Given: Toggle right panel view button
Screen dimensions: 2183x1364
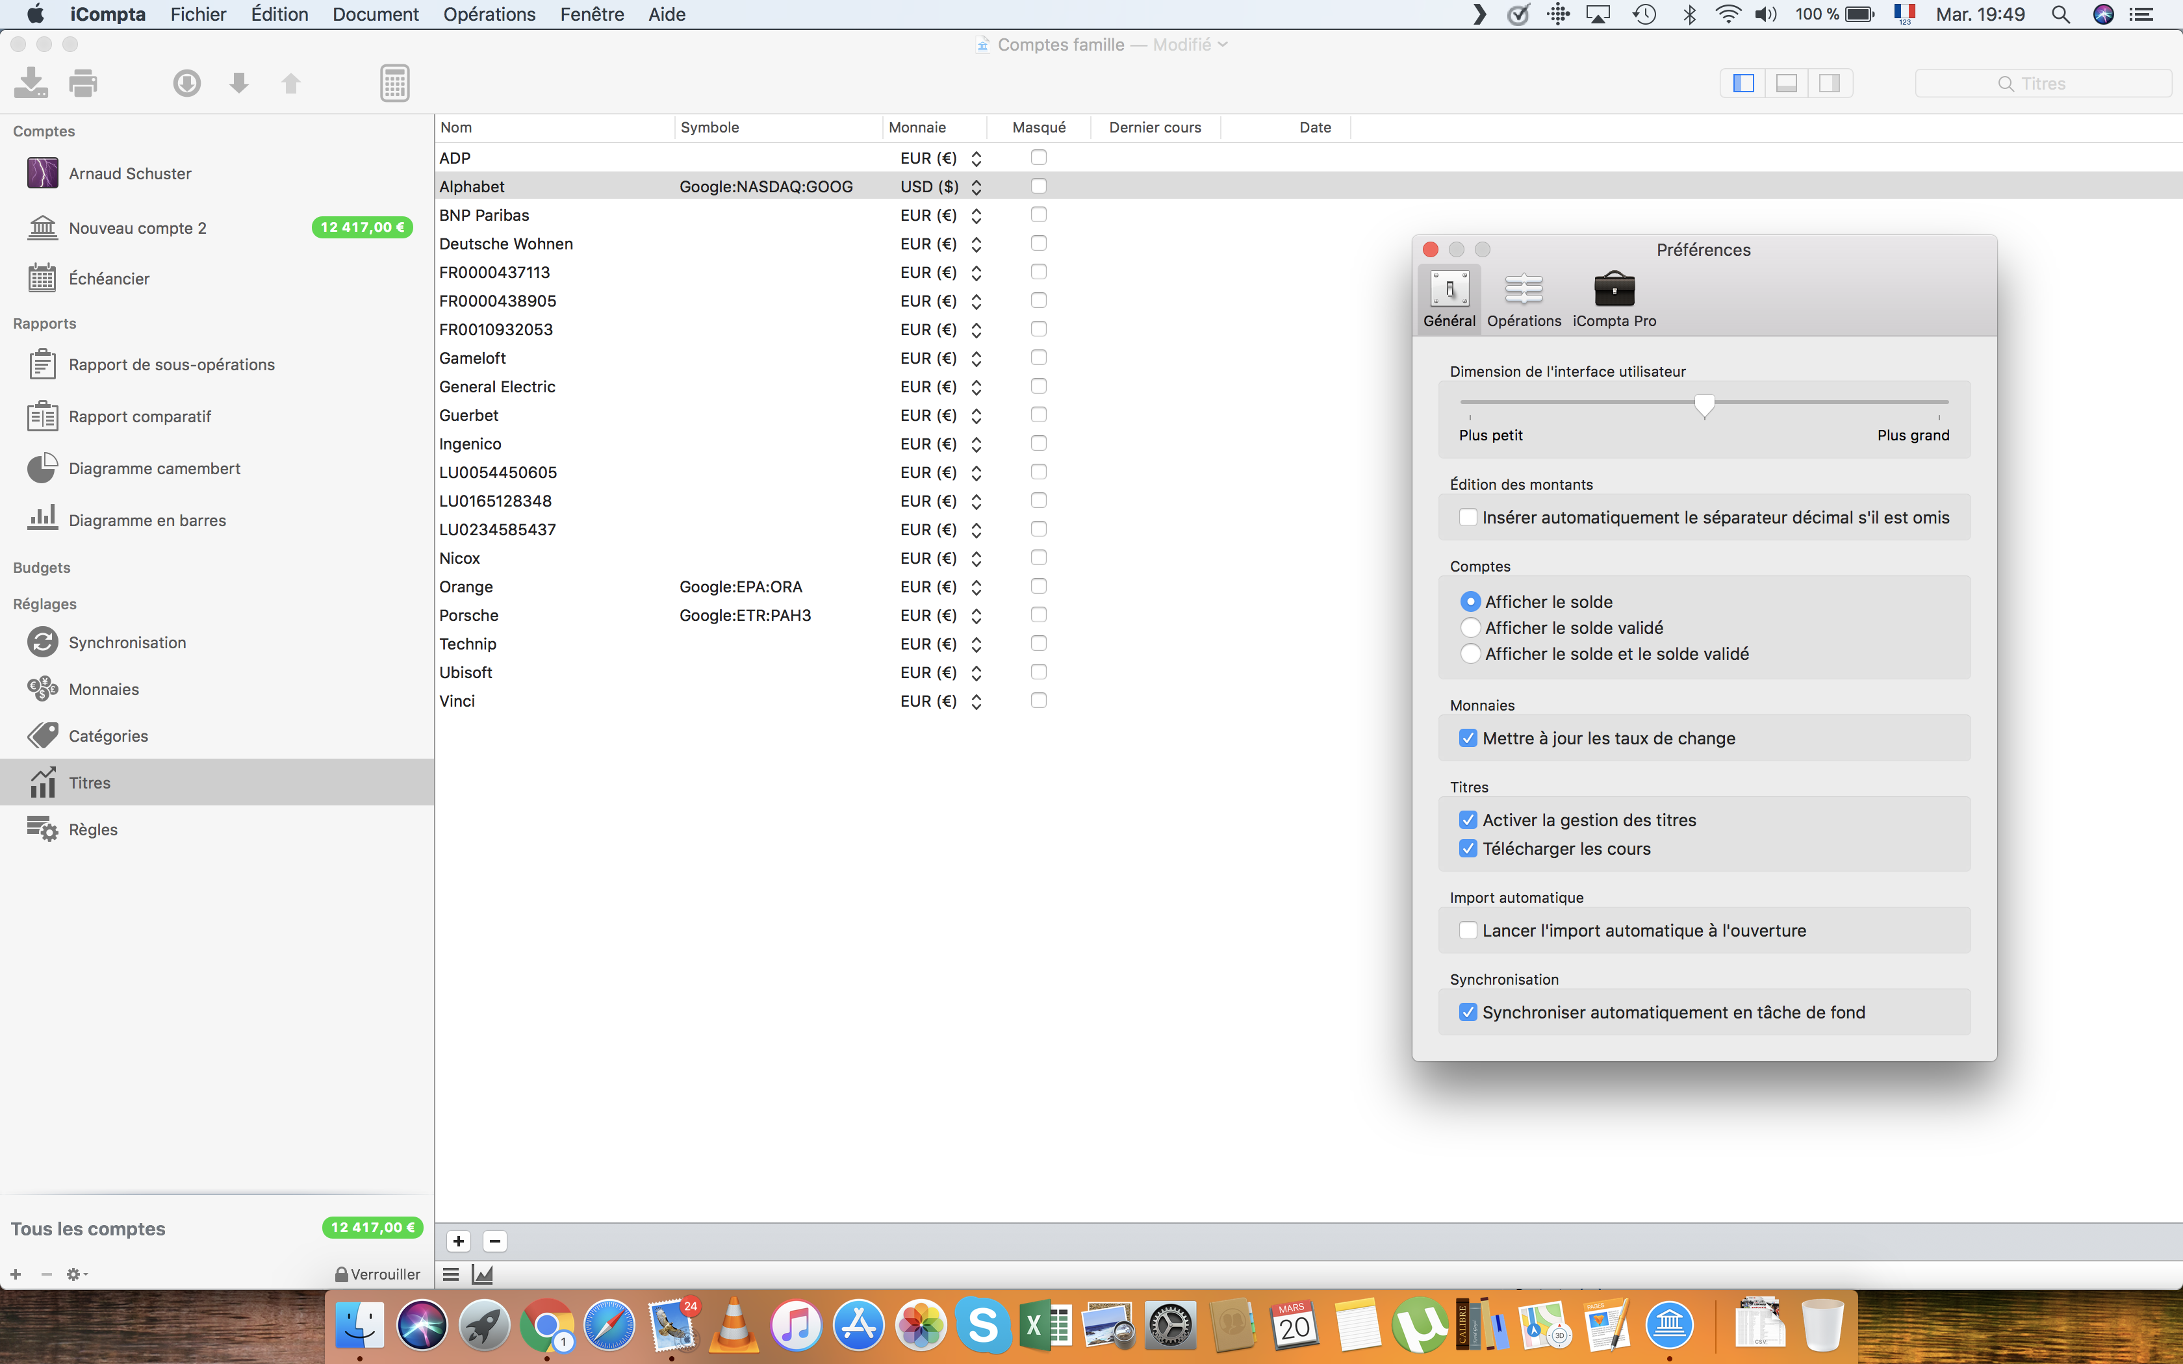Looking at the screenshot, I should [1830, 83].
